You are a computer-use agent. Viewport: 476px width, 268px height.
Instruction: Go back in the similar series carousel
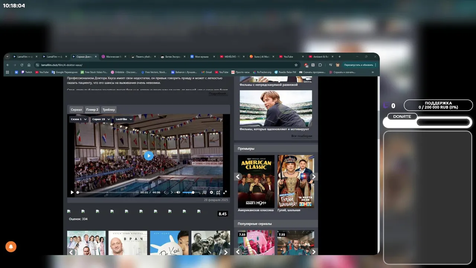71,252
